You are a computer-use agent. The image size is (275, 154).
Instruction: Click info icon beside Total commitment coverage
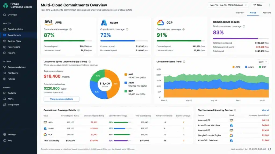(244, 26)
